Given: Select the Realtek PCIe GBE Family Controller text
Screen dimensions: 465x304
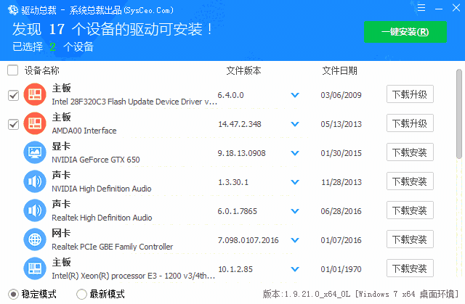Looking at the screenshot, I should coord(113,247).
